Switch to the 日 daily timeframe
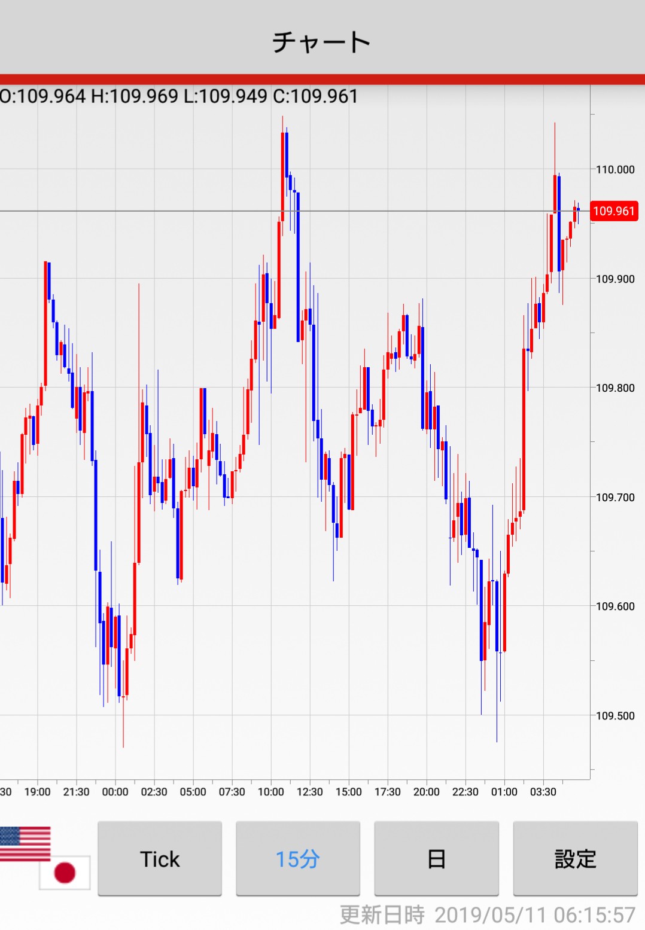Viewport: 645px width, 930px height. [436, 858]
